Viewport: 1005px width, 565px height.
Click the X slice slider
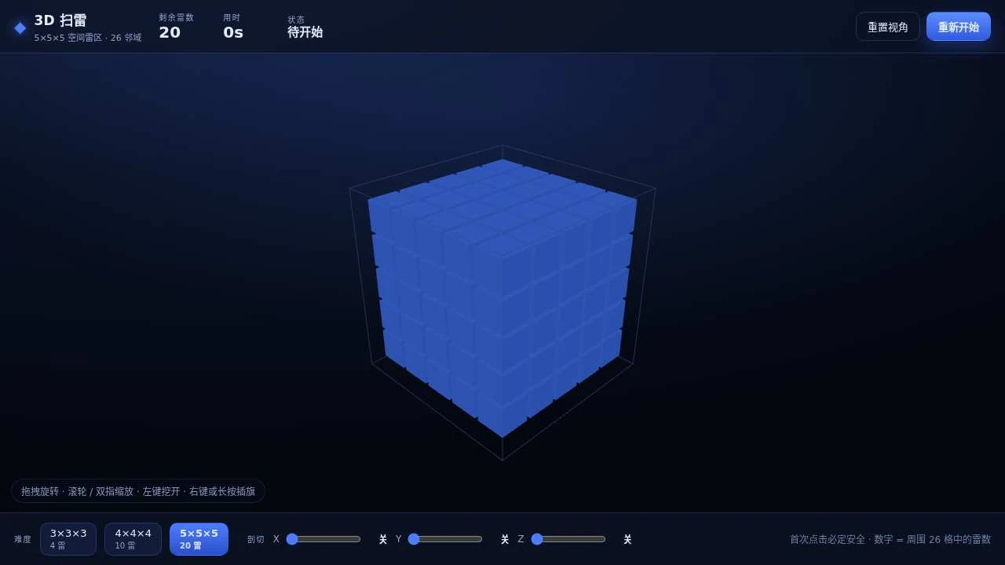pos(323,539)
